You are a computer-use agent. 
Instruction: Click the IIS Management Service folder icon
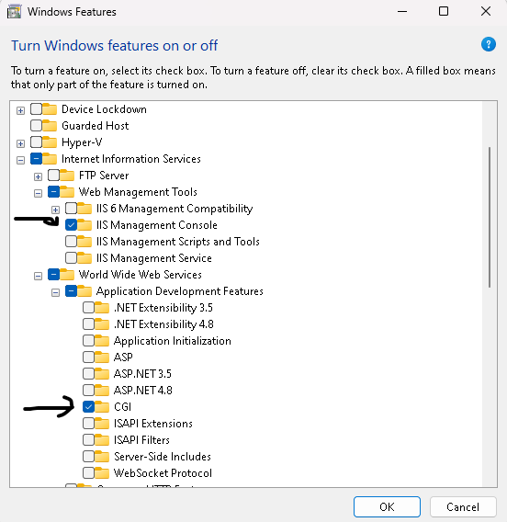84,257
